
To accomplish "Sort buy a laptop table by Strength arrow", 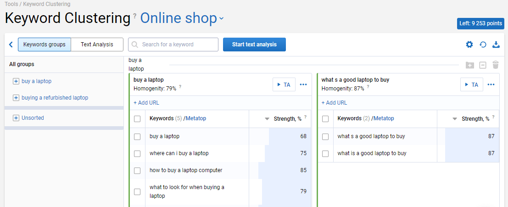I will [x=267, y=119].
